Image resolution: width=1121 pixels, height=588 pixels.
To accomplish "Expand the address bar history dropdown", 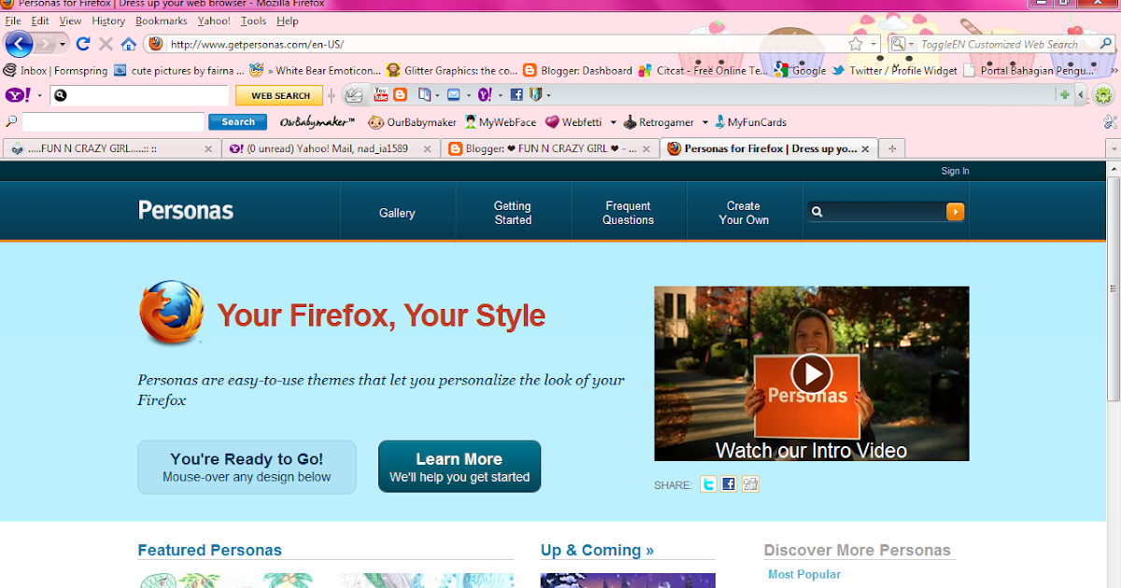I will click(x=874, y=44).
